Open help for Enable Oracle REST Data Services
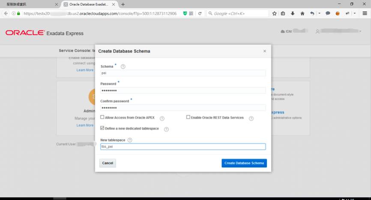371x200 pixels. pos(251,119)
